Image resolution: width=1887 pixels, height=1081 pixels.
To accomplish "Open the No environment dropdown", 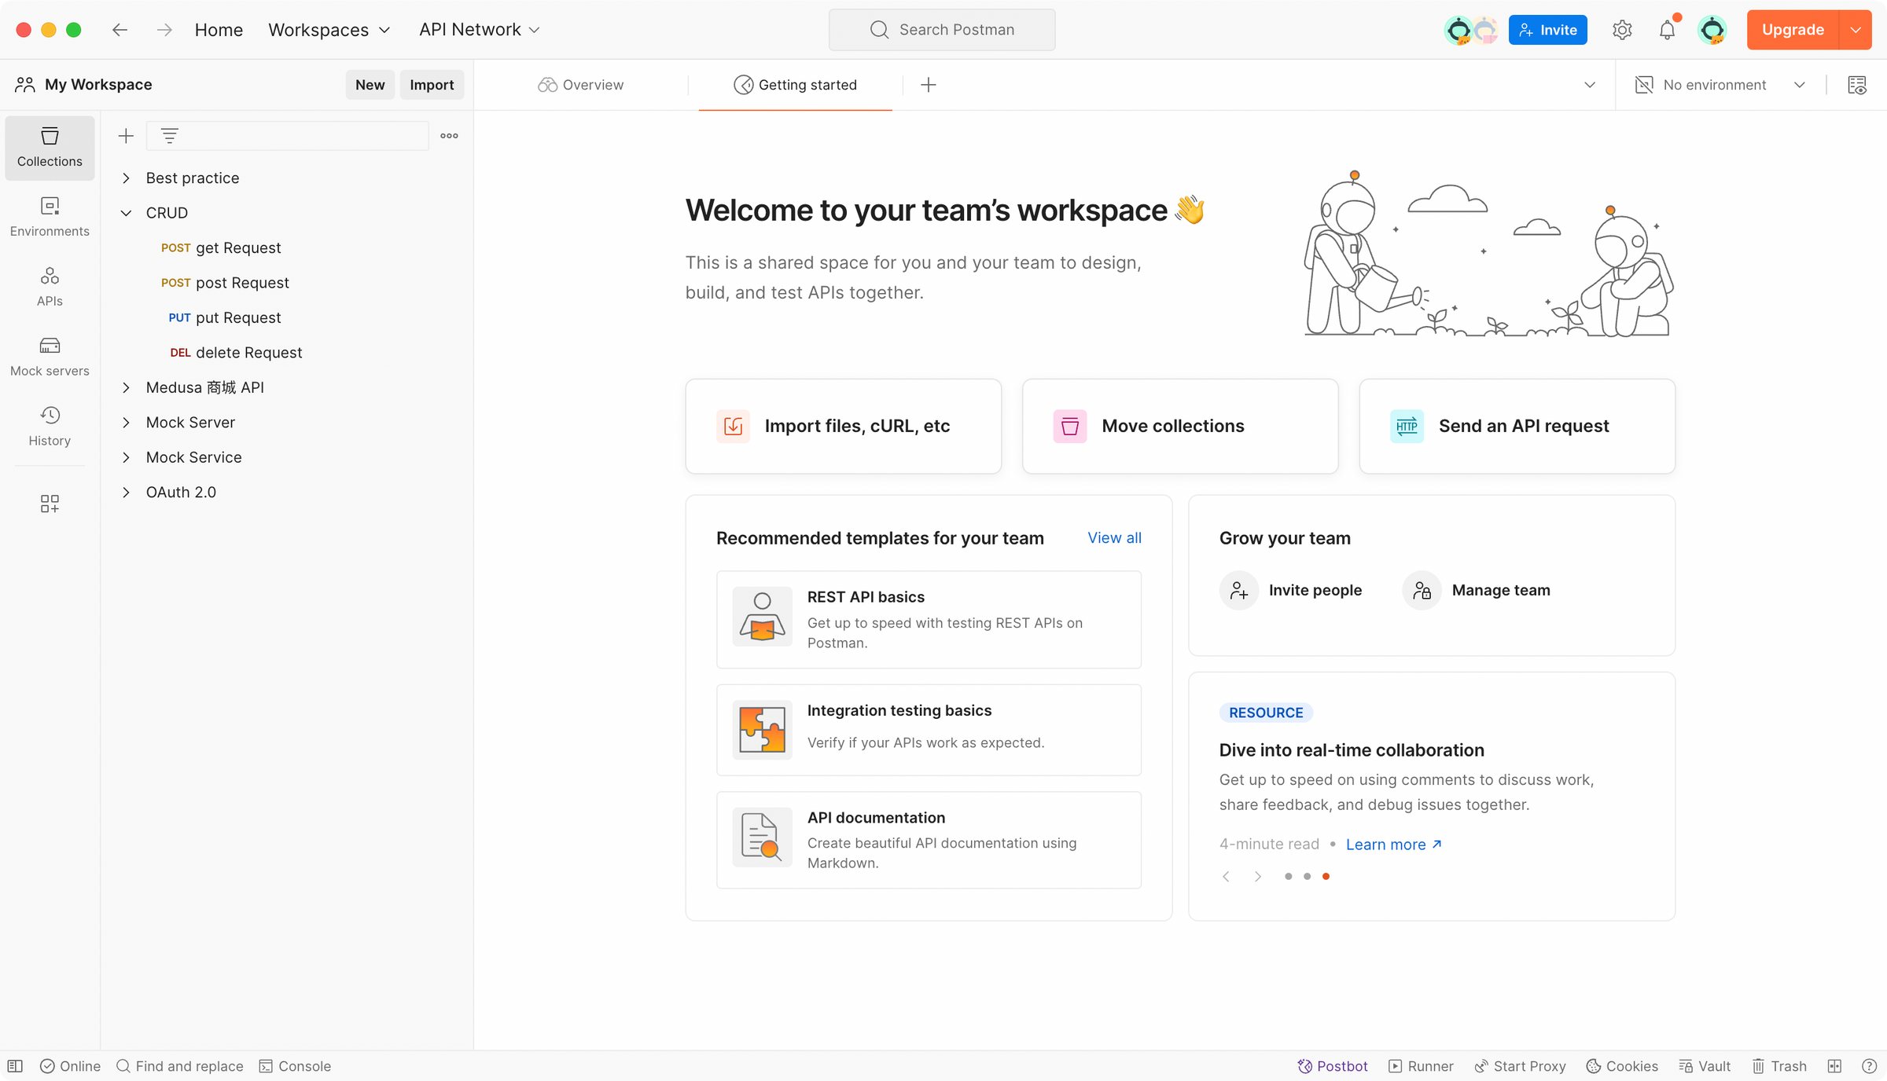I will [x=1721, y=85].
